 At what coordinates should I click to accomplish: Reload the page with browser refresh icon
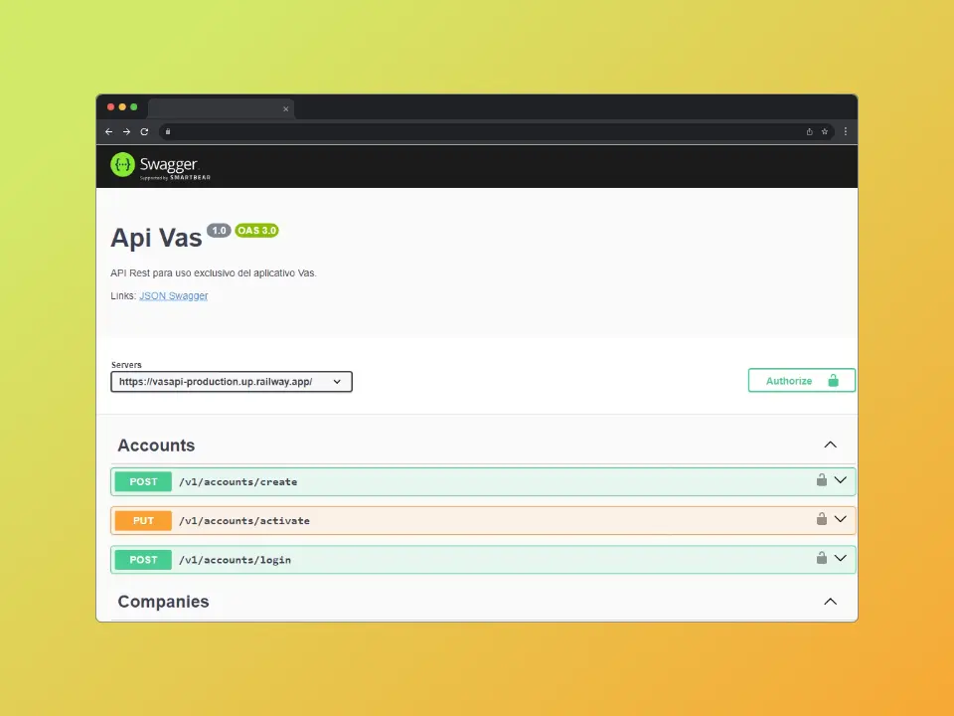(144, 131)
